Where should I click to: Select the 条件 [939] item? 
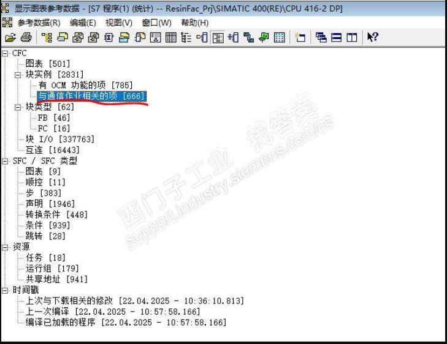pos(48,225)
